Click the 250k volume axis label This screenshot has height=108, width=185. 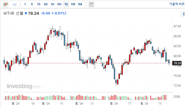177,97
